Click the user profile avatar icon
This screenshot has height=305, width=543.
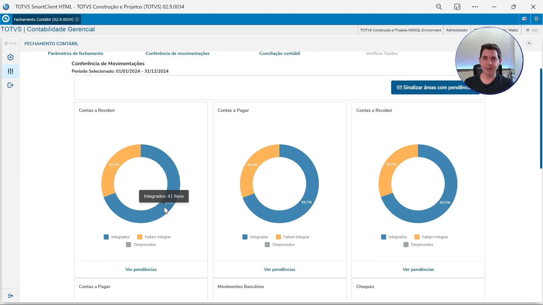tap(529, 43)
